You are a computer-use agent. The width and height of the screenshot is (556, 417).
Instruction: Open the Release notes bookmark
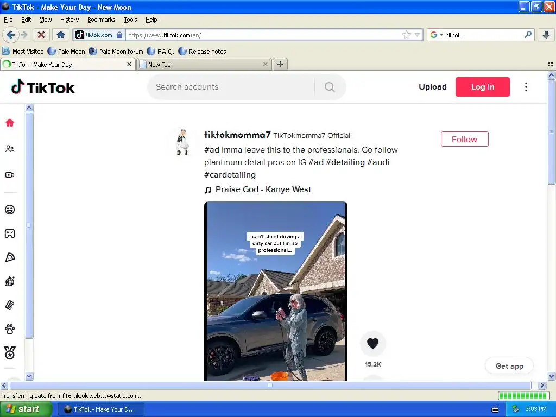click(x=202, y=52)
